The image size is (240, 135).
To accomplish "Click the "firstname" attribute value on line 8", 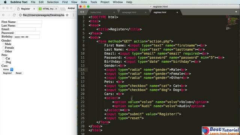I will [x=186, y=45].
